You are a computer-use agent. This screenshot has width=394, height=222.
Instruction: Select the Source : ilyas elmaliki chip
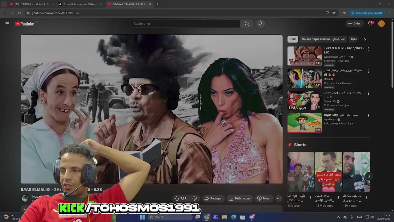[323, 39]
